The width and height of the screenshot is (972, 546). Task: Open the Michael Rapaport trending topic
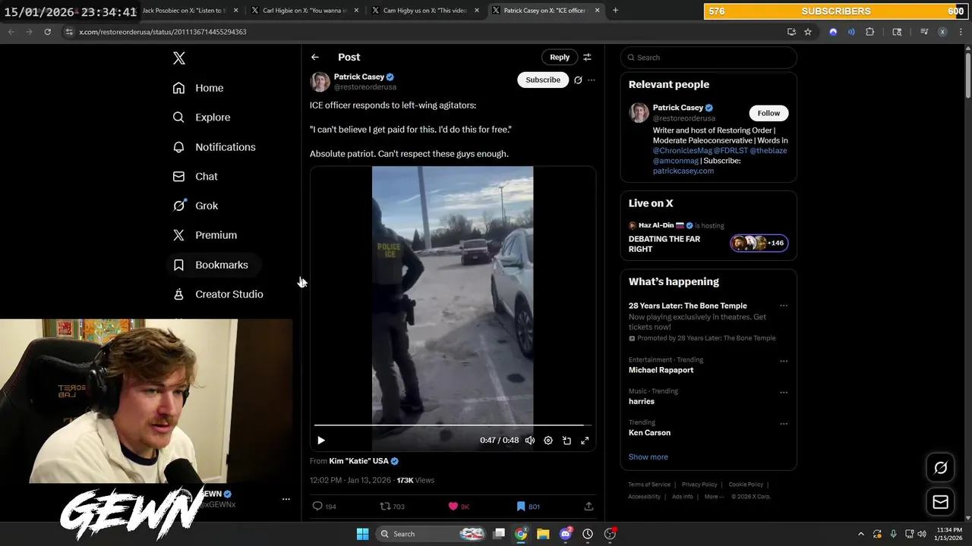tap(661, 370)
